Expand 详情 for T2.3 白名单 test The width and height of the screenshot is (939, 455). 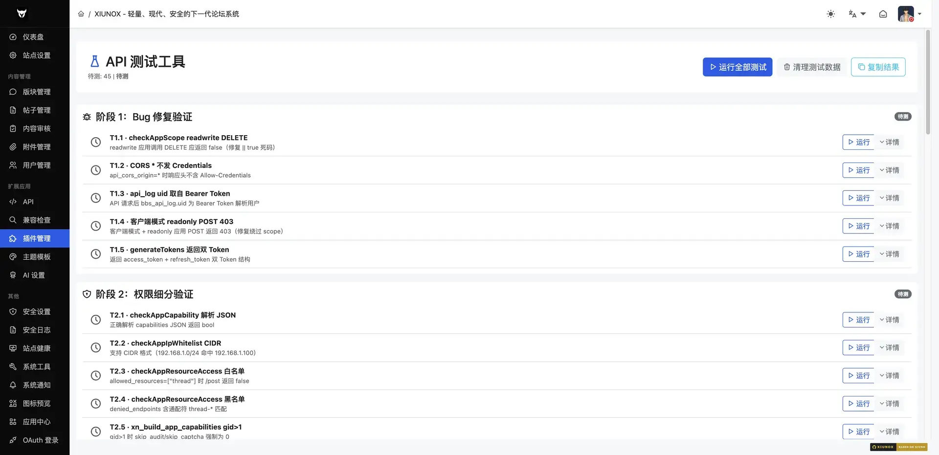tap(889, 376)
